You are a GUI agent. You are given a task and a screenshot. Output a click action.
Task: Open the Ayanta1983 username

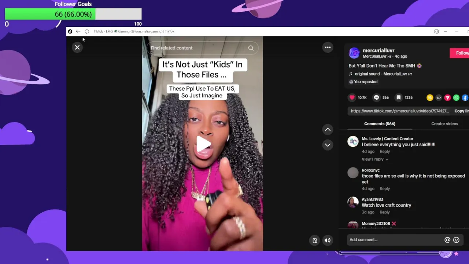tap(372, 199)
